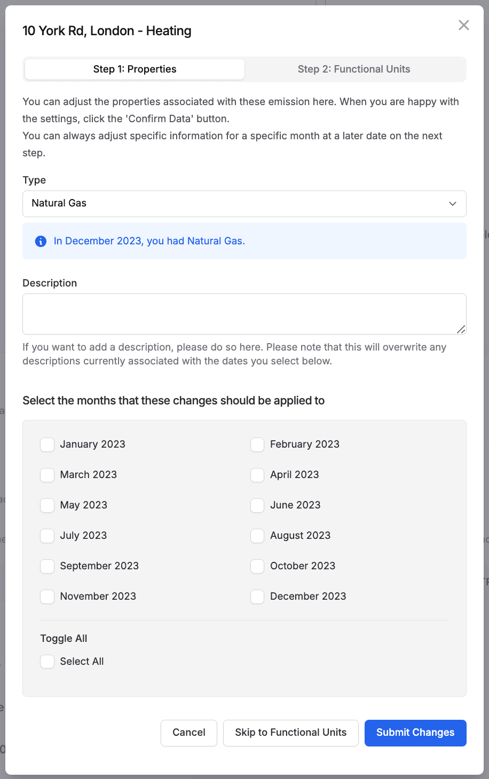Click the blue Submit Changes button

(x=415, y=733)
